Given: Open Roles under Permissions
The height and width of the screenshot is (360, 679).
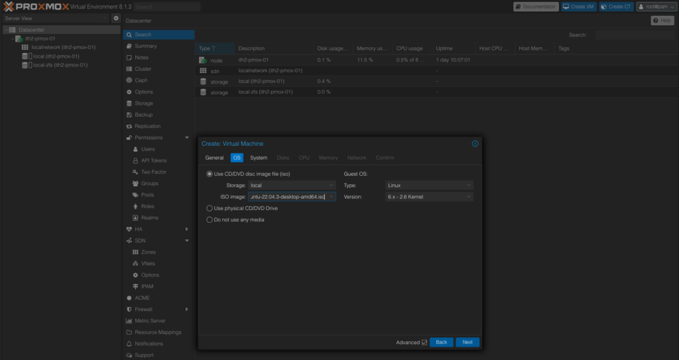Looking at the screenshot, I should pos(158,206).
